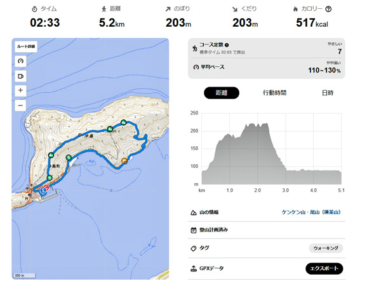This screenshot has width=381, height=288.
Task: Click the コース定数 info icon
Action: pyautogui.click(x=228, y=44)
